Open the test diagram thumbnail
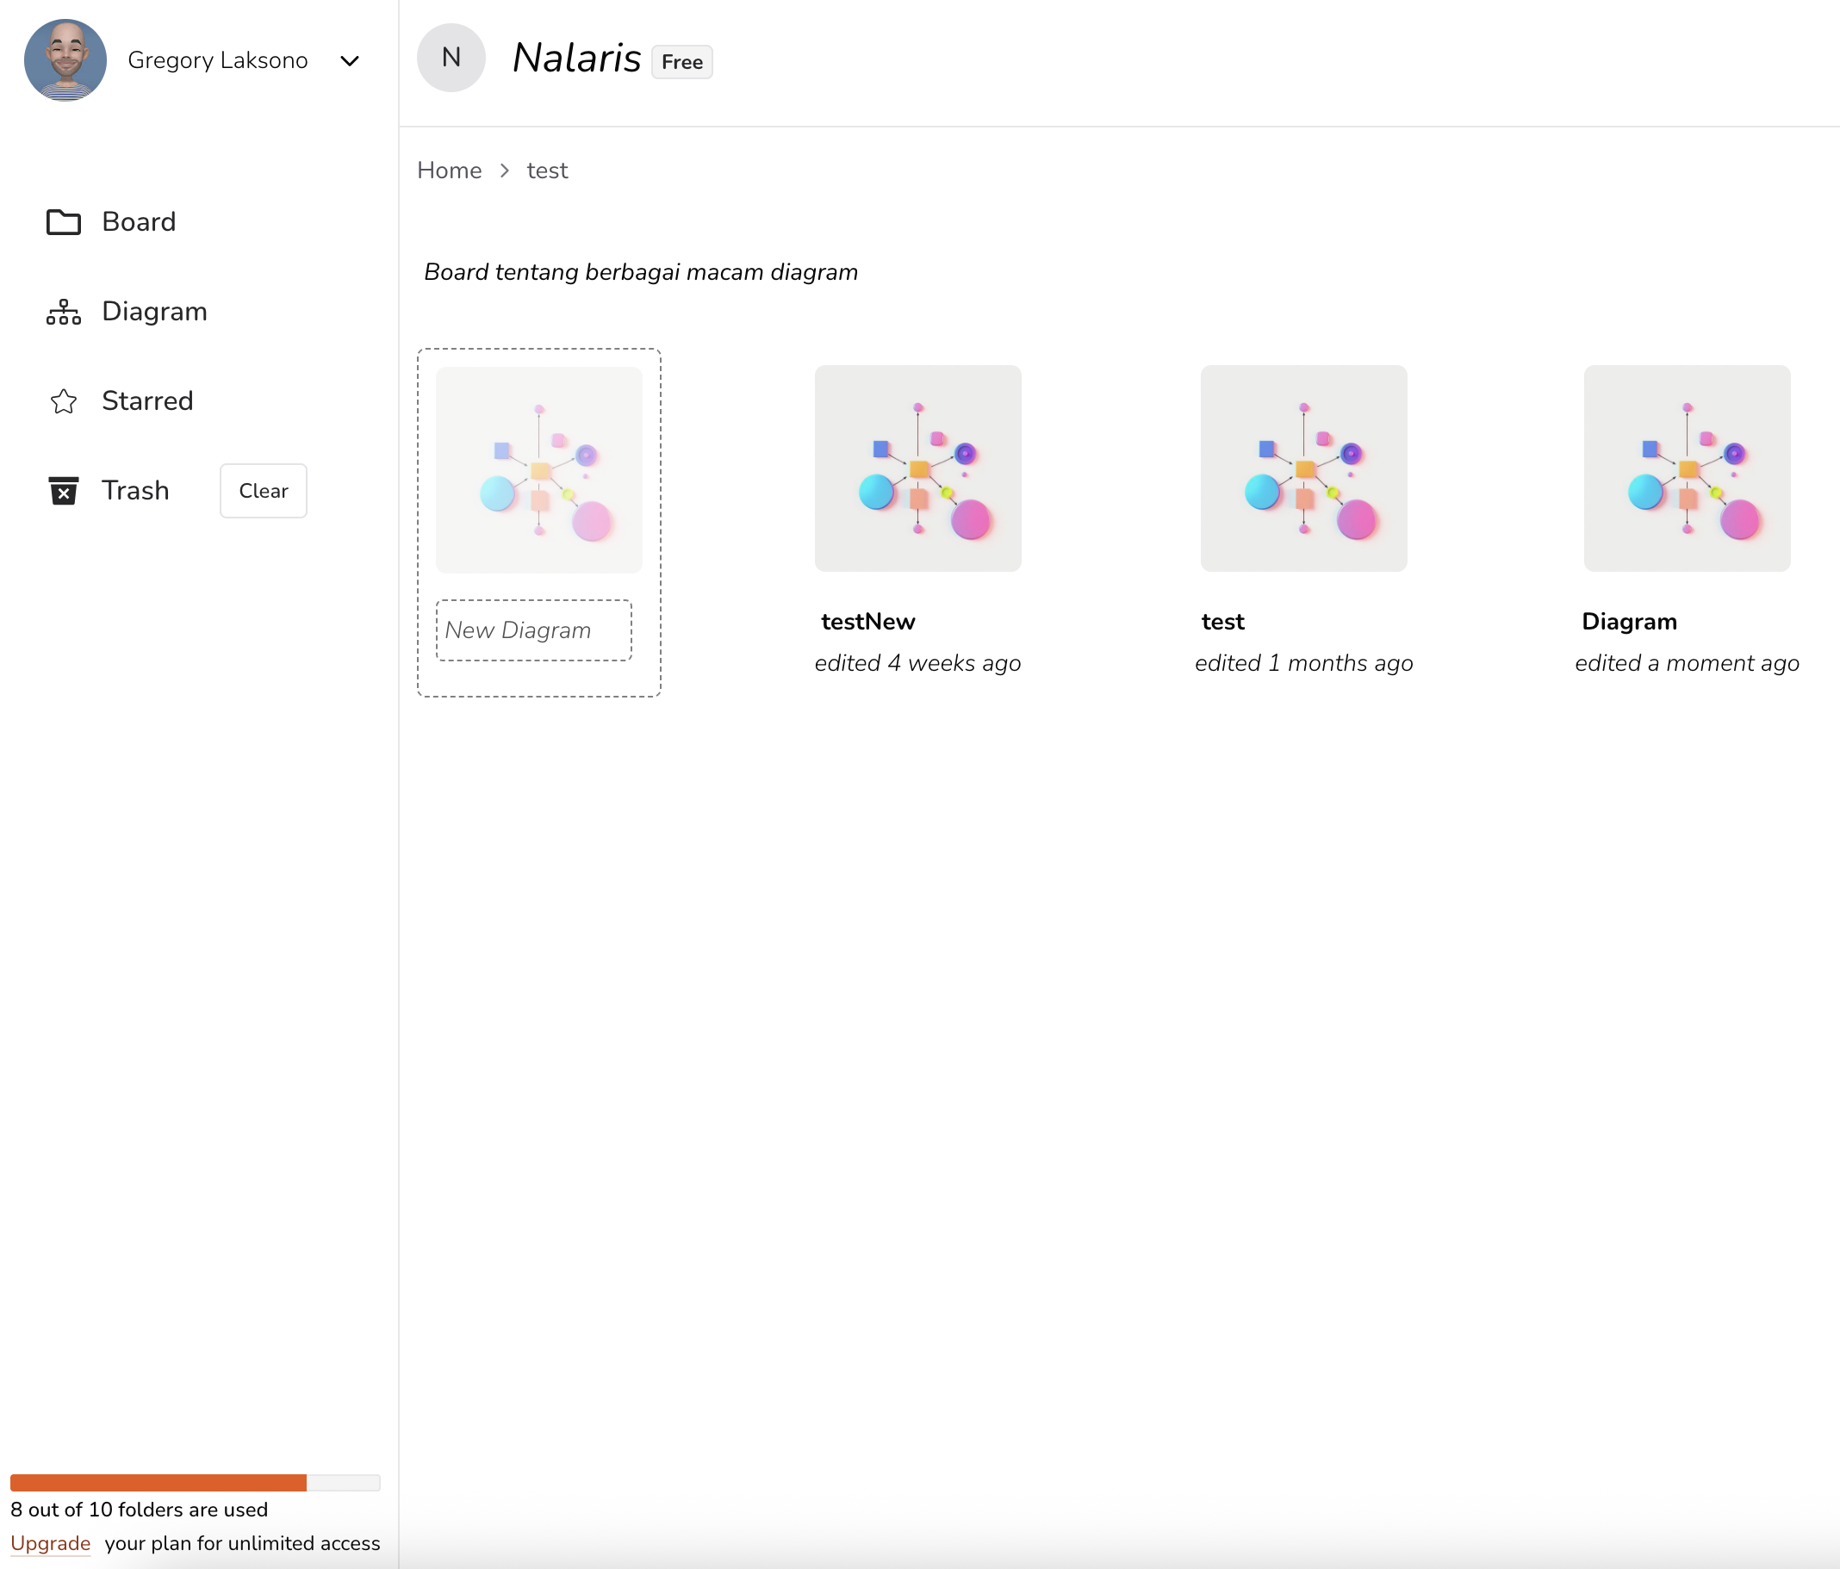 tap(1303, 468)
